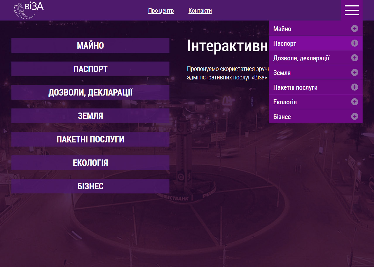Image resolution: width=374 pixels, height=267 pixels.
Task: Close the hamburger menu icon
Action: coord(351,10)
